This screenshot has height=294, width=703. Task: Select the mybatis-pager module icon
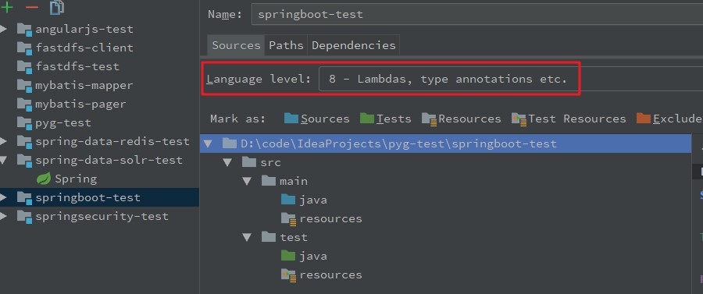pyautogui.click(x=24, y=104)
